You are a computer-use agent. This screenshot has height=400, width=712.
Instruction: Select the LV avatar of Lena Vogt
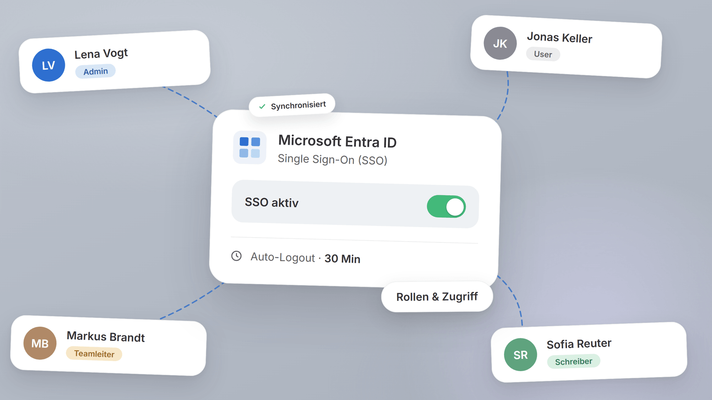[x=49, y=65]
